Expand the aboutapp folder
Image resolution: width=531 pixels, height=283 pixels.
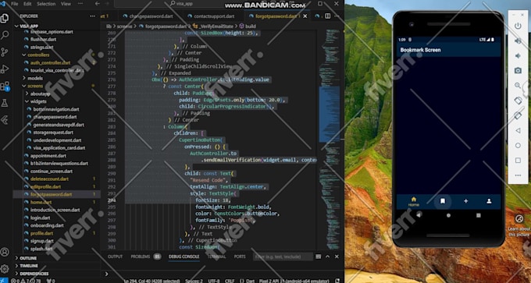pyautogui.click(x=40, y=94)
